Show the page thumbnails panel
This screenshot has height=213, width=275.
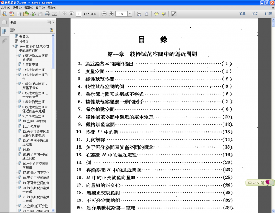pyautogui.click(x=4, y=22)
